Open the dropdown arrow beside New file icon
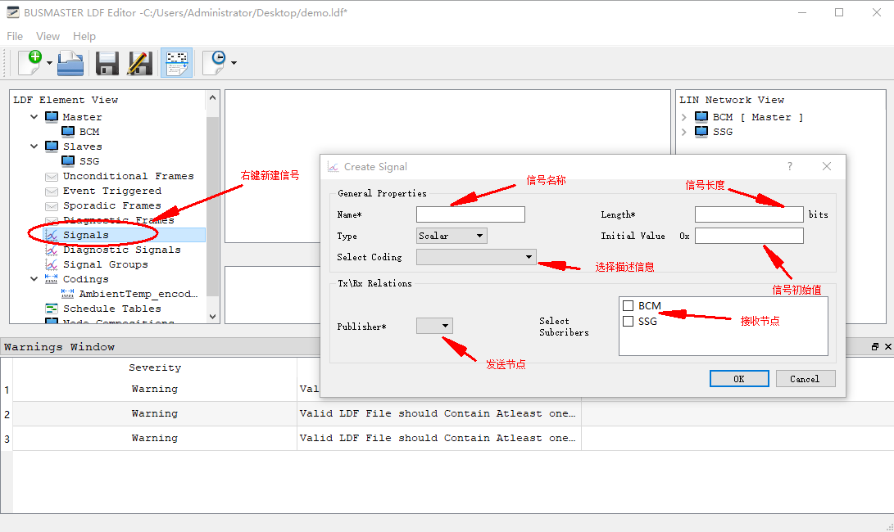 pyautogui.click(x=50, y=63)
